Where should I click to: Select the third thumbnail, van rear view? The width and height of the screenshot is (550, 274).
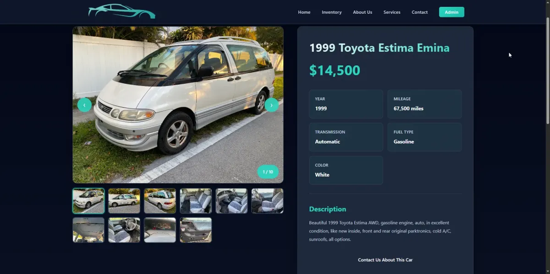tap(160, 201)
